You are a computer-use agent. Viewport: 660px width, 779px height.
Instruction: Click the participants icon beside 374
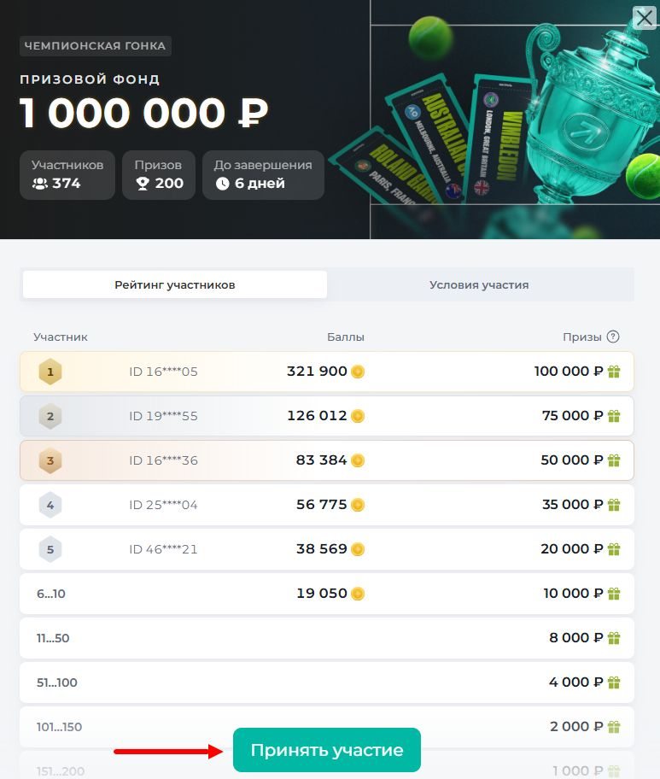tap(40, 184)
